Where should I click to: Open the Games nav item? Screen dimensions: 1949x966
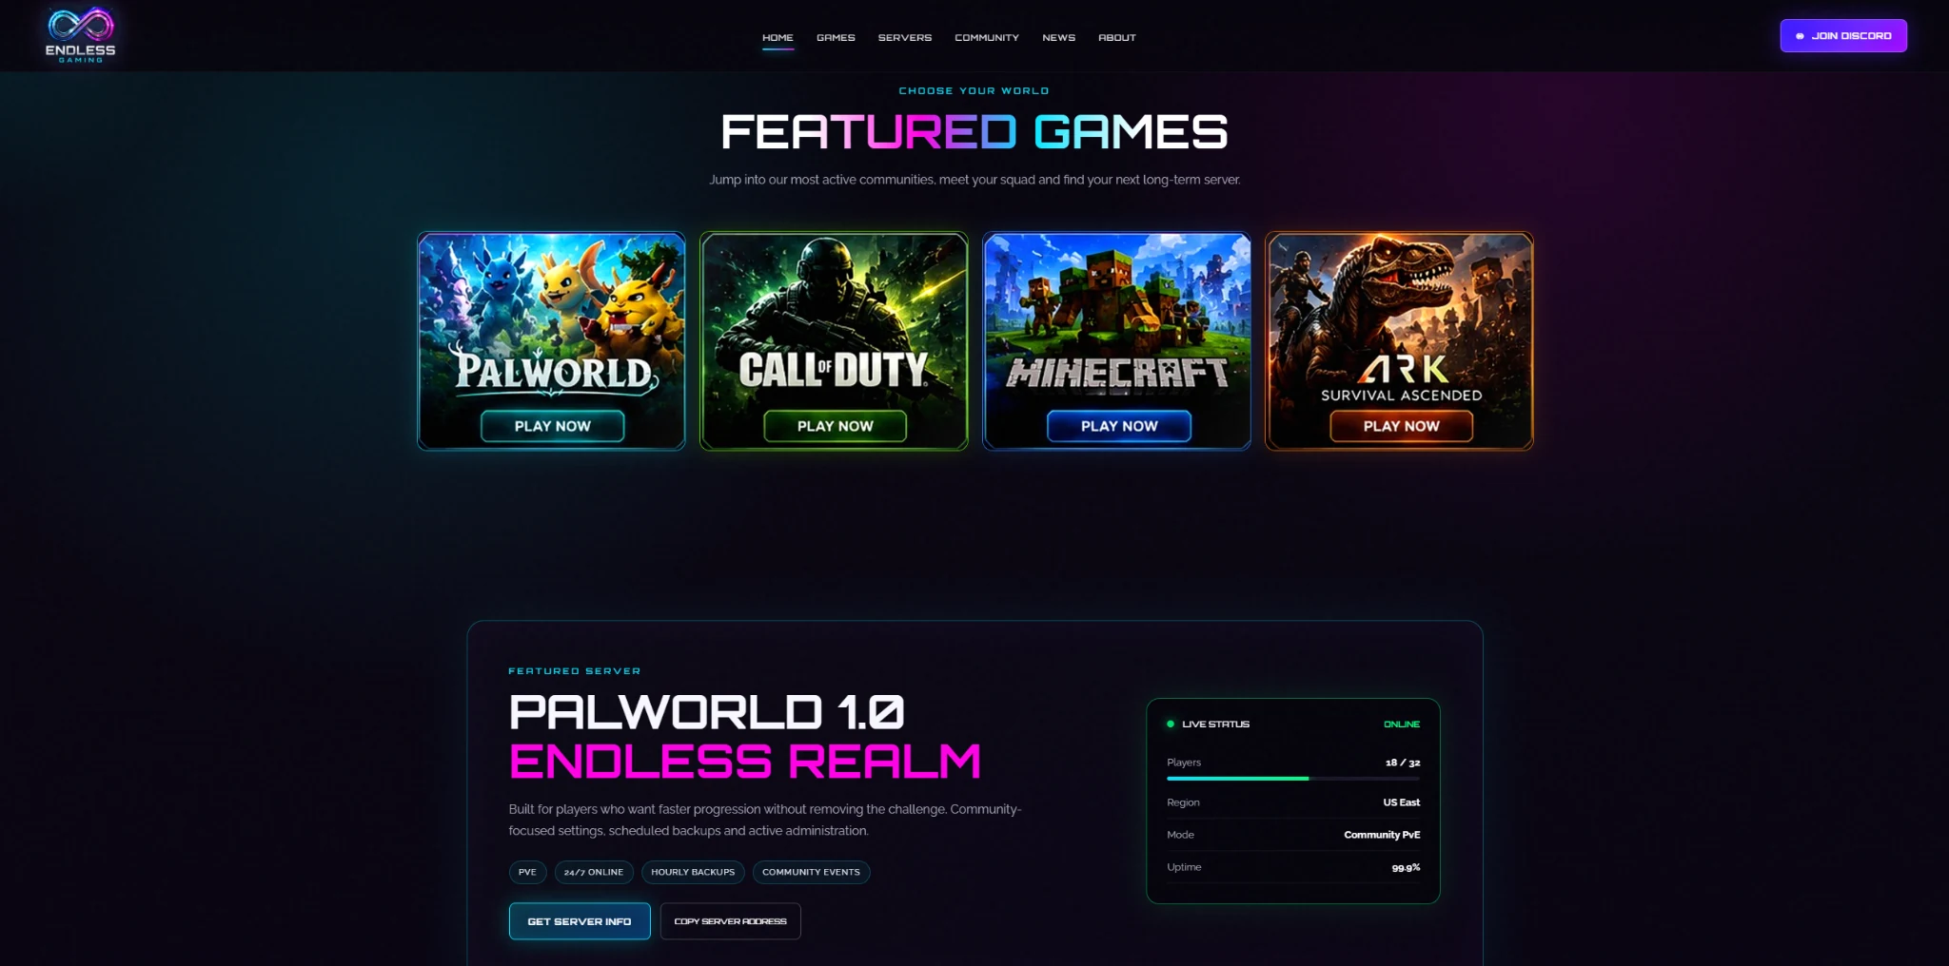pos(836,38)
